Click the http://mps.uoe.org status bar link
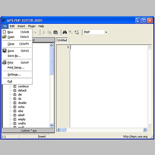Image resolution: width=155 pixels, height=155 pixels. coord(135,136)
